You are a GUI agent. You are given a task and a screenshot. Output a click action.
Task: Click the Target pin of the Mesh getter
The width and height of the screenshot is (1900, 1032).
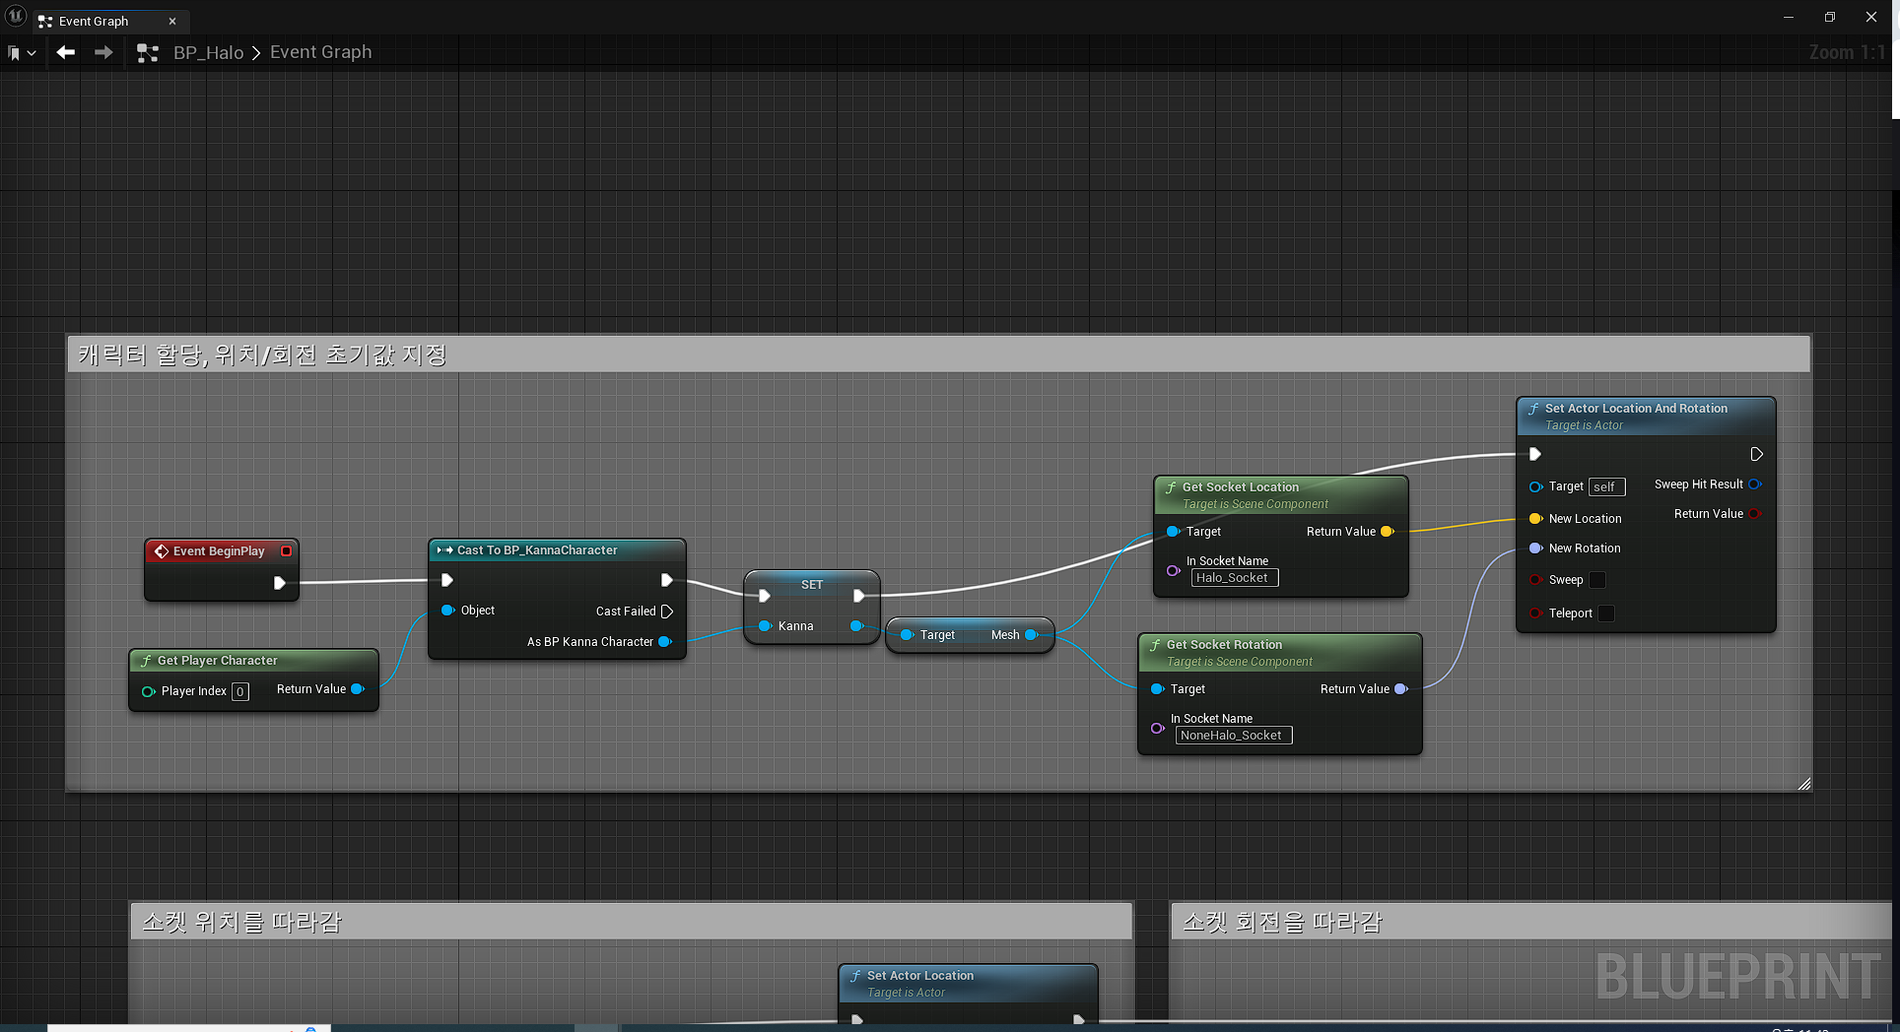pos(907,635)
